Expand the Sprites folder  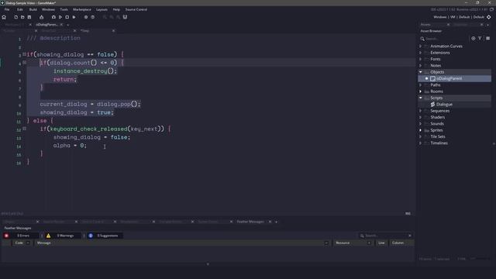[420, 130]
